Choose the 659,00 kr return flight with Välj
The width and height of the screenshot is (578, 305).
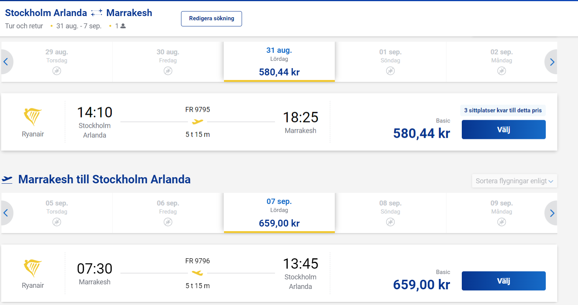[x=504, y=281]
